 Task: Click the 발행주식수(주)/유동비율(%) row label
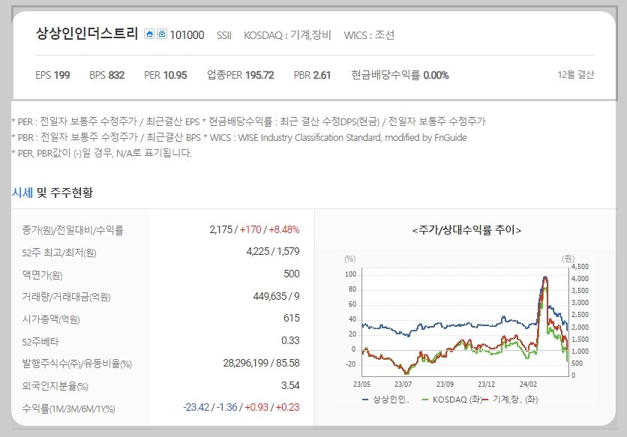click(x=76, y=364)
